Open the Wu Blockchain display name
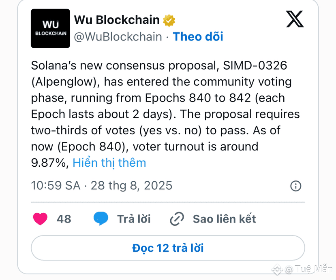This screenshot has width=336, height=280. point(117,20)
